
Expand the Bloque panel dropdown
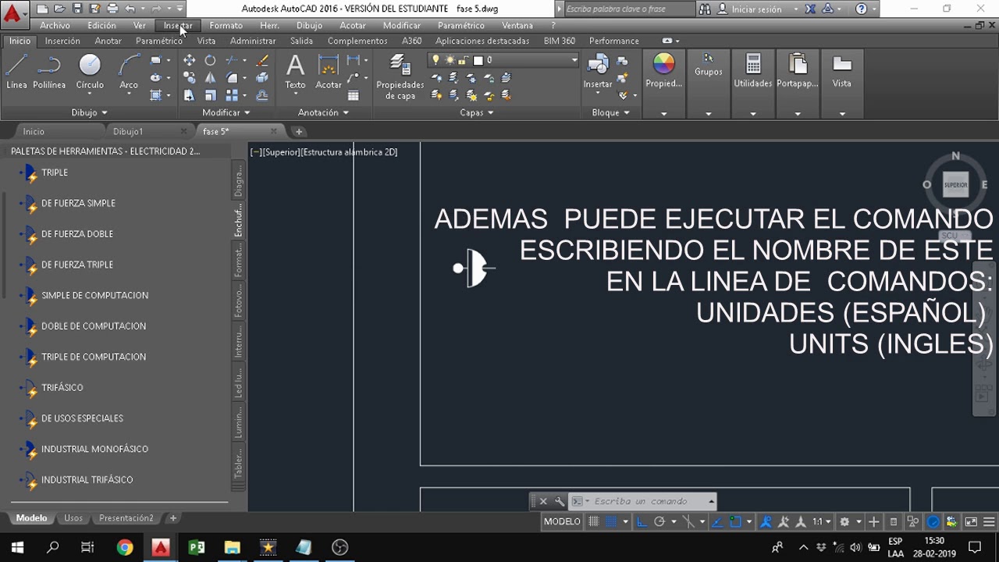pos(611,112)
